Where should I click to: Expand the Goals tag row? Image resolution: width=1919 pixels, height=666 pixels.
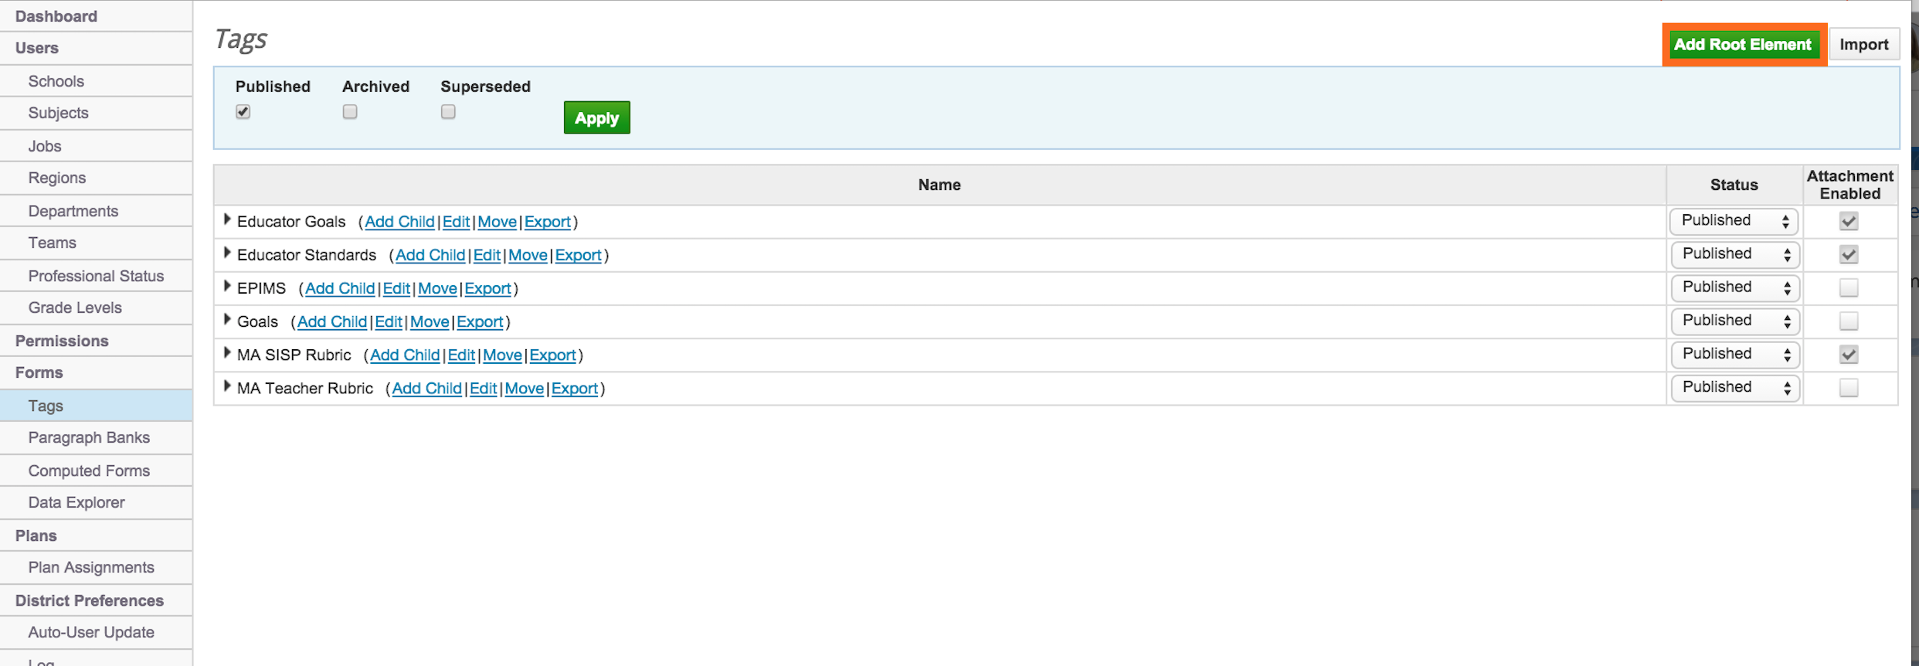pos(227,320)
